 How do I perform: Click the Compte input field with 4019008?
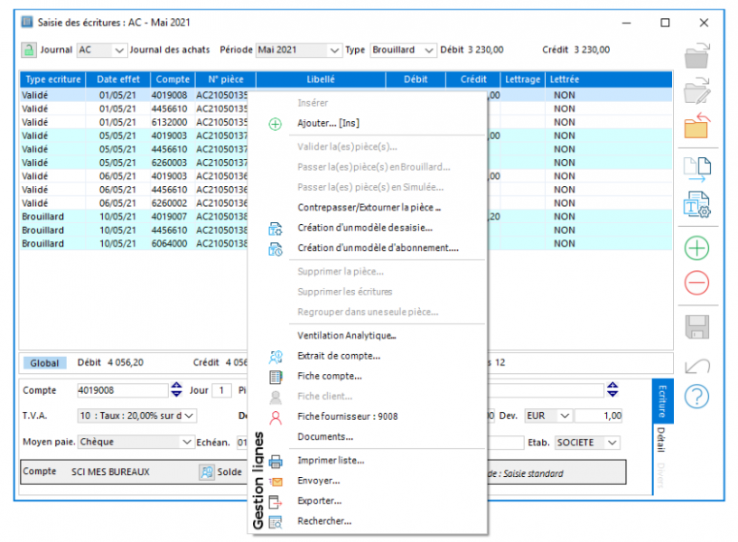pyautogui.click(x=122, y=390)
